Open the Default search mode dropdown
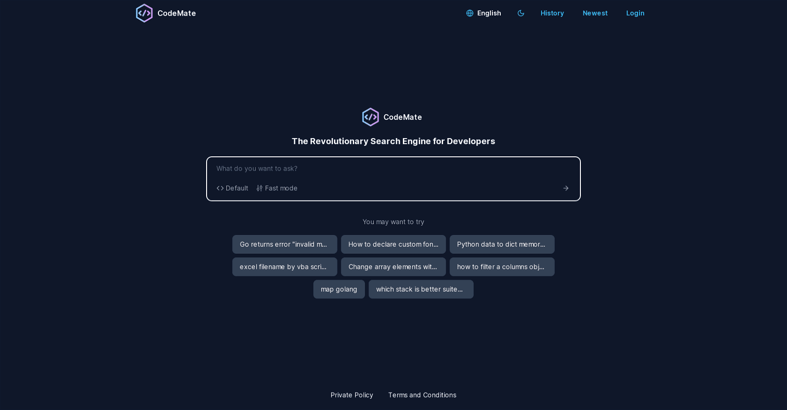 pos(232,188)
